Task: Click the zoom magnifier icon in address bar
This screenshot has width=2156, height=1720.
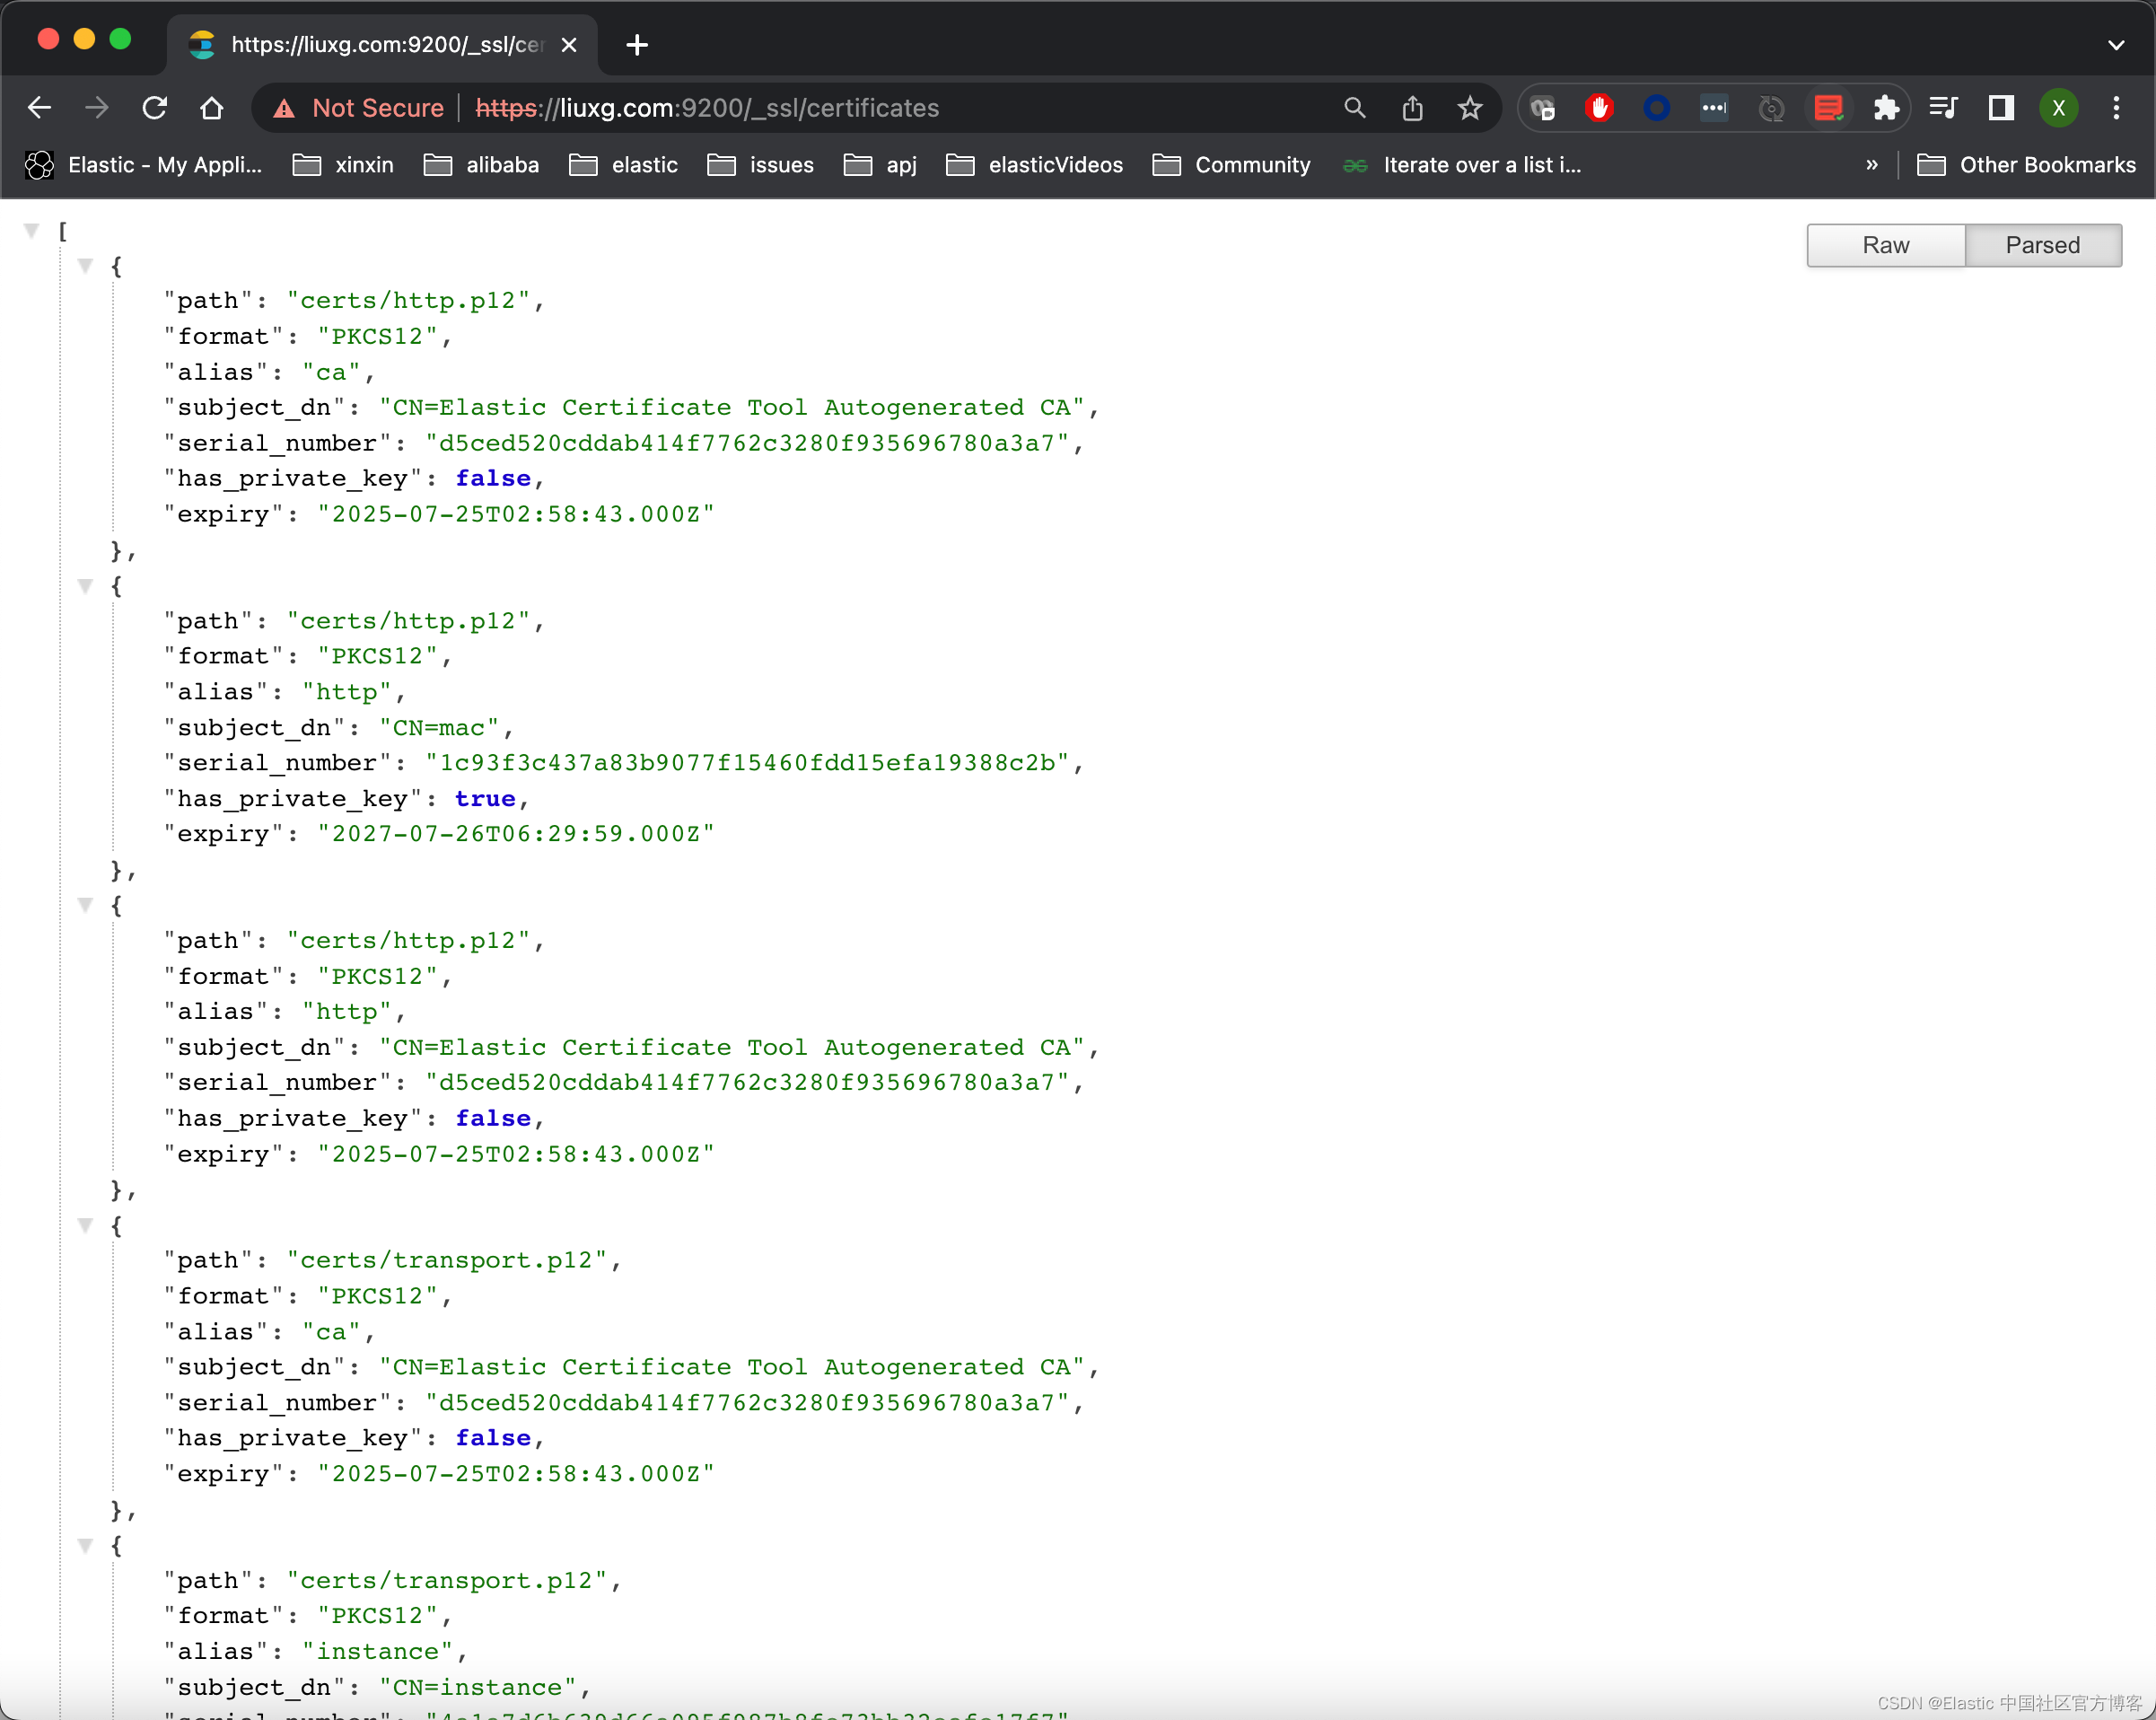Action: (1354, 108)
